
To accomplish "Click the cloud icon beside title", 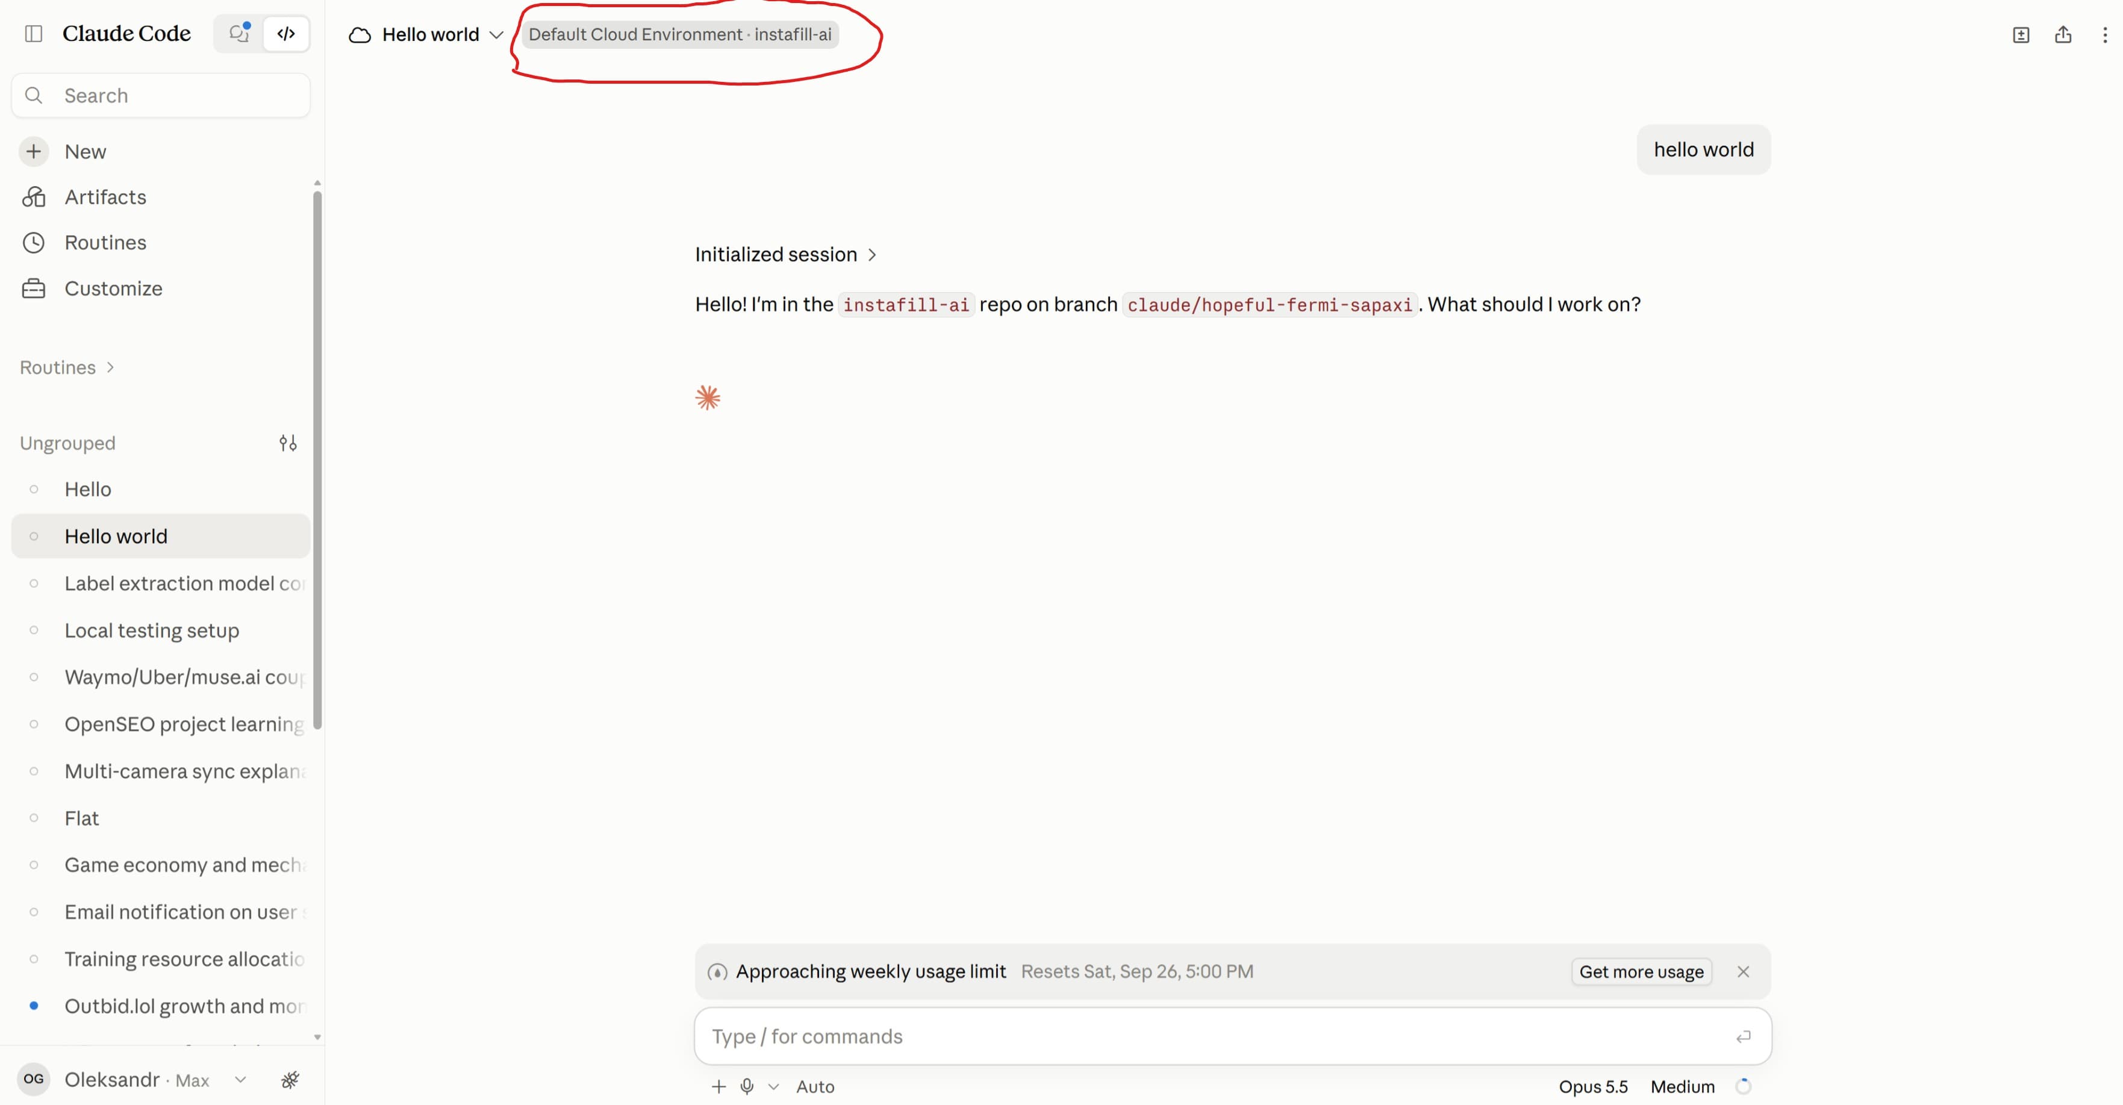I will coord(360,34).
